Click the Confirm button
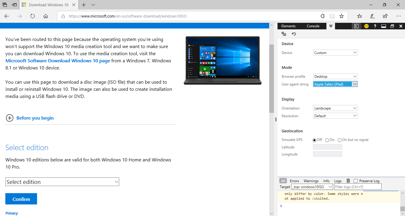Image resolution: width=405 pixels, height=216 pixels. pos(21,199)
